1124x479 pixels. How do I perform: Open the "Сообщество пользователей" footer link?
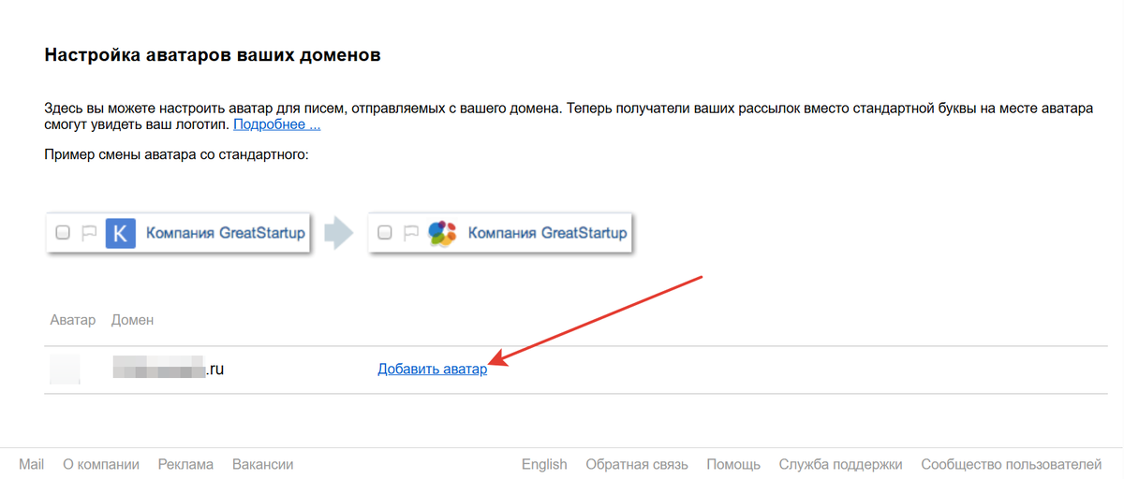point(1012,464)
